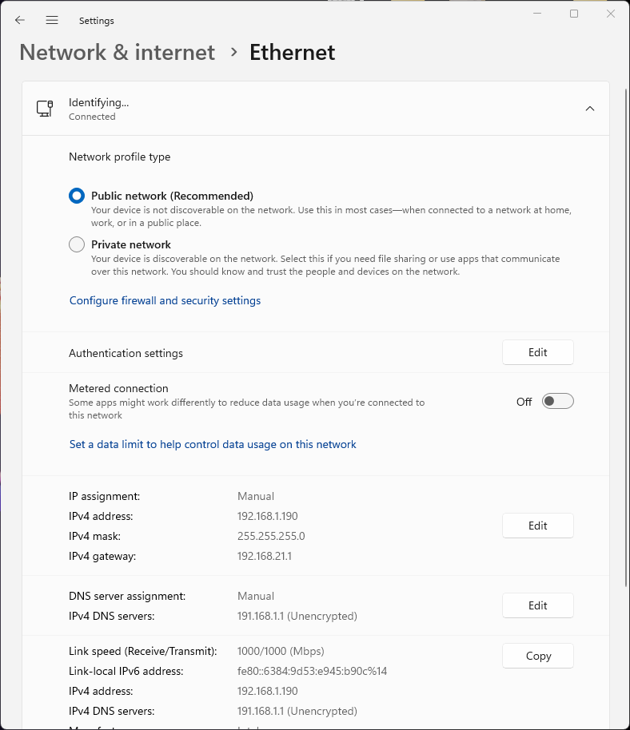This screenshot has height=730, width=630.
Task: Edit the DNS server assignment
Action: tap(537, 605)
